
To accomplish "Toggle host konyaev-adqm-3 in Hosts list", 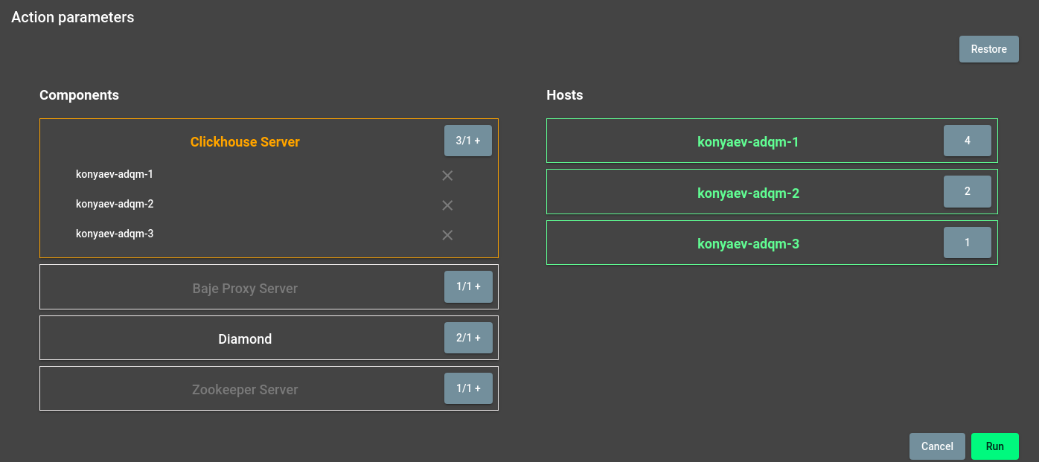I will click(747, 244).
